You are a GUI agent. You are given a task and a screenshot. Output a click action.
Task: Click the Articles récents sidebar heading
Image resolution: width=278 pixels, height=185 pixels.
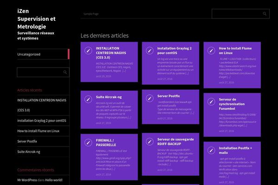click(30, 90)
